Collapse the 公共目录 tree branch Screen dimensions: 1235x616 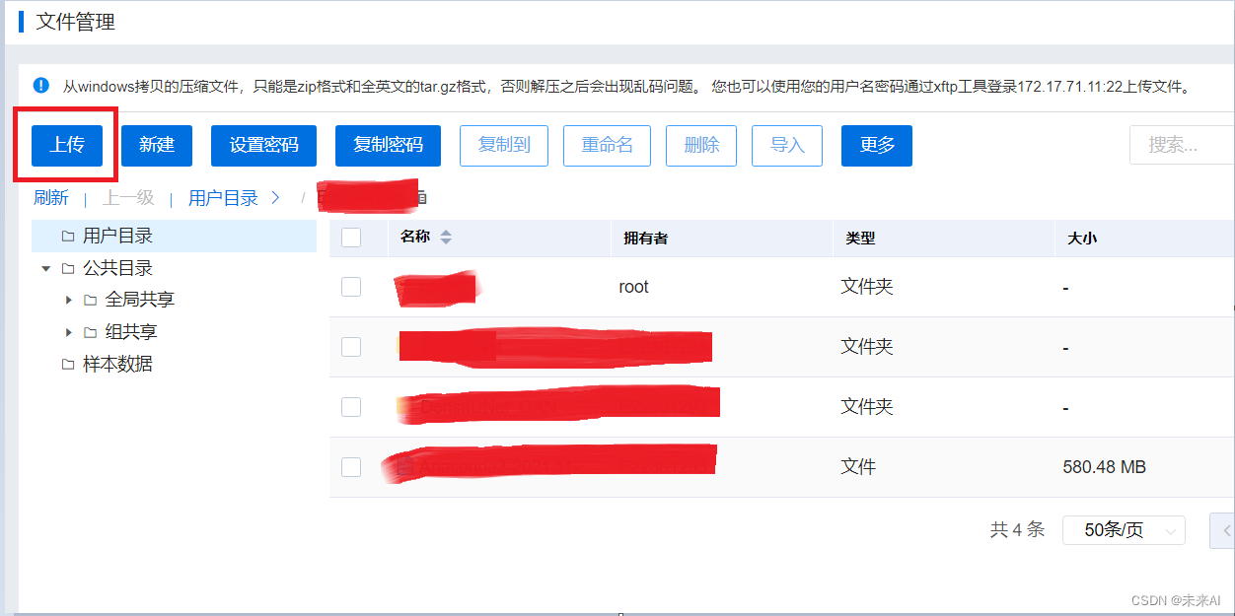click(45, 267)
